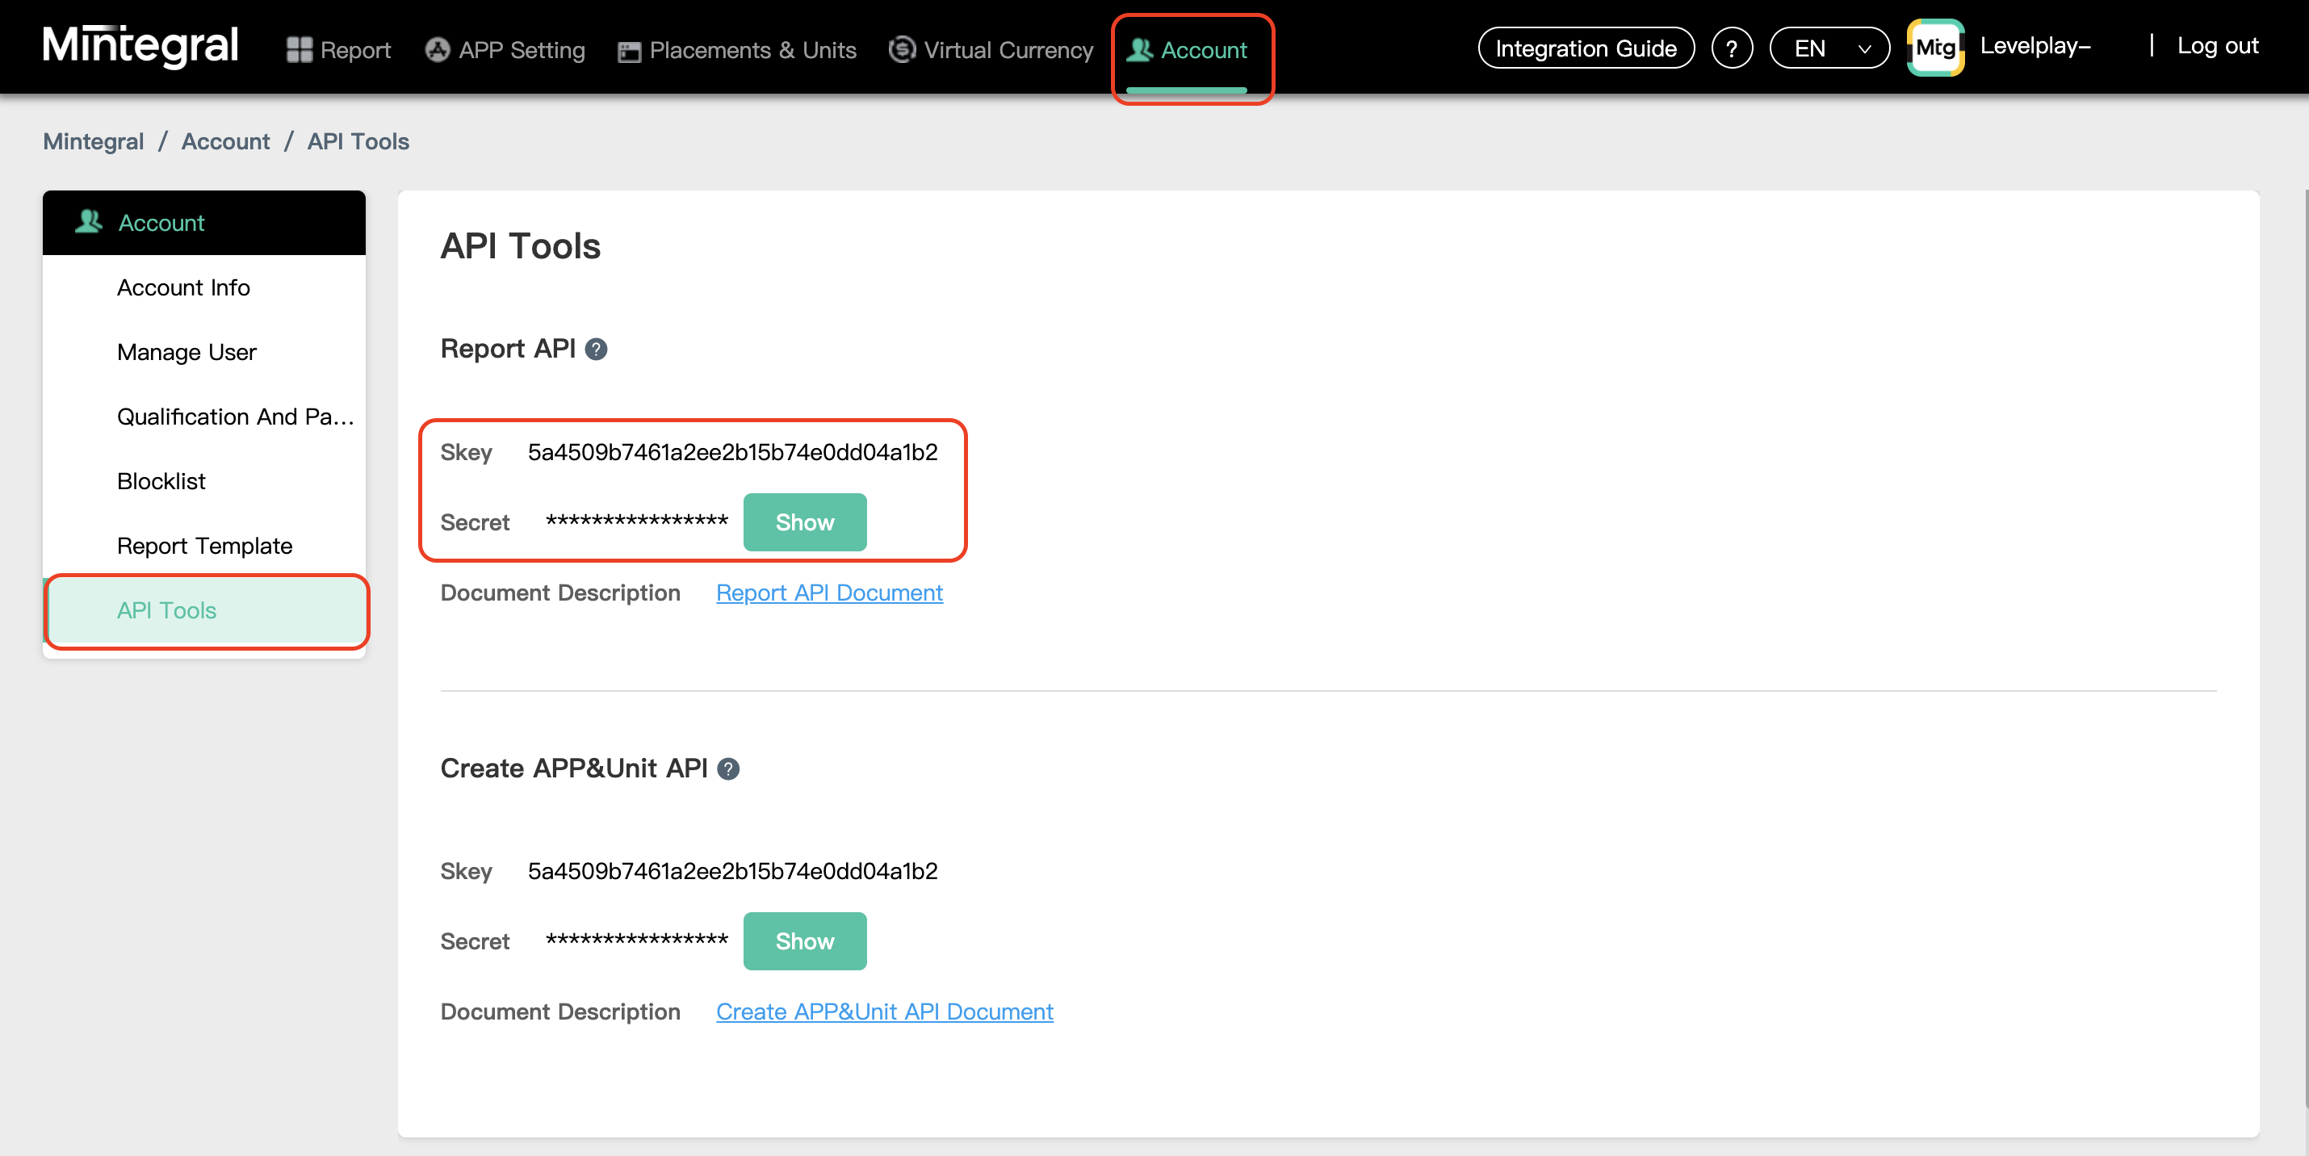Click the Integration Guide button
This screenshot has width=2309, height=1156.
pyautogui.click(x=1586, y=48)
